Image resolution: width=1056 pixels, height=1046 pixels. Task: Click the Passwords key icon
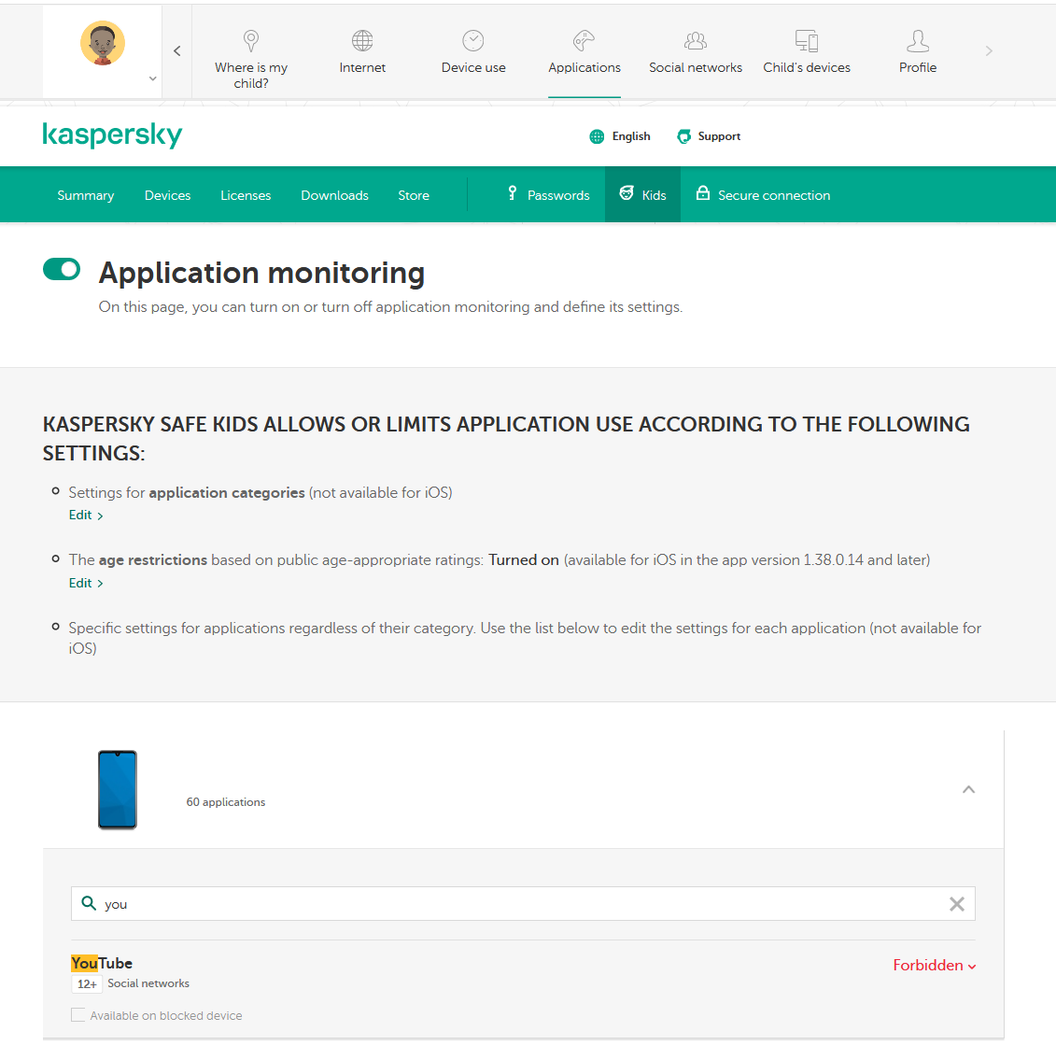pos(513,193)
